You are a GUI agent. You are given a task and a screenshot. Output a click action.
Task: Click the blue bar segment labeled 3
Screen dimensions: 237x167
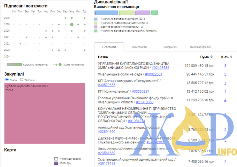[x=106, y=12]
